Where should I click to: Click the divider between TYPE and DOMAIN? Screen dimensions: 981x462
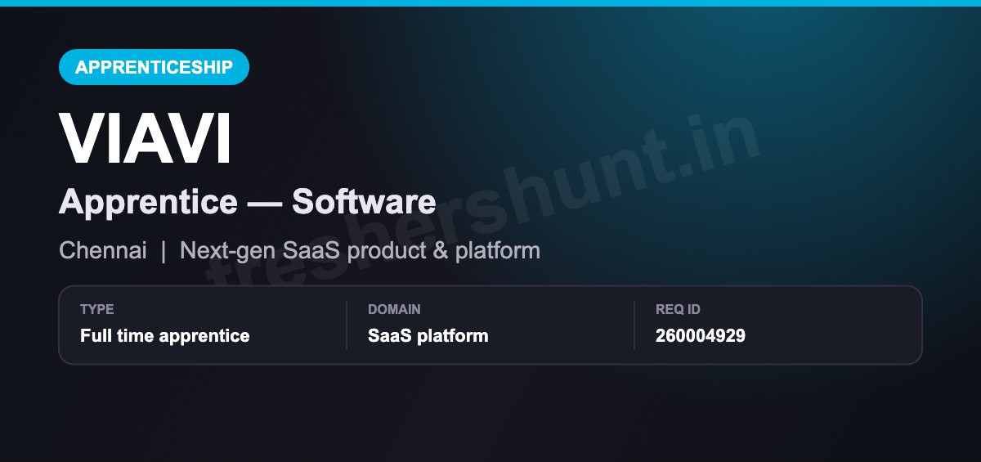[x=347, y=325]
